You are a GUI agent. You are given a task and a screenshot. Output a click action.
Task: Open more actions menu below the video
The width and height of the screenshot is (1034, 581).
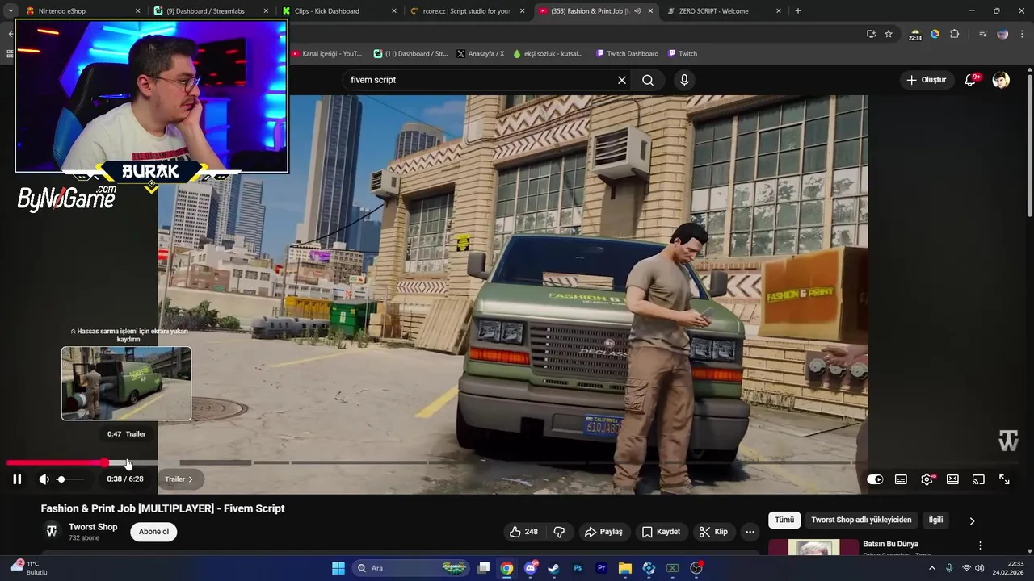[x=750, y=532]
